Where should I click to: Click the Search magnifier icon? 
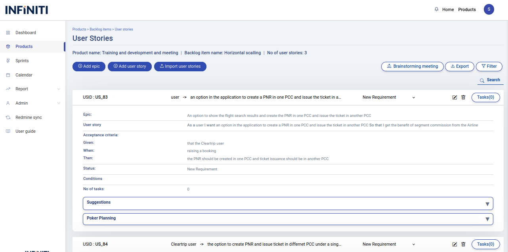(482, 80)
